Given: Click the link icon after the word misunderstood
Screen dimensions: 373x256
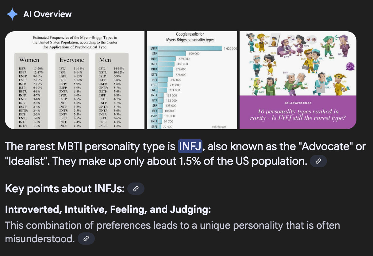Looking at the screenshot, I should 86,239.
